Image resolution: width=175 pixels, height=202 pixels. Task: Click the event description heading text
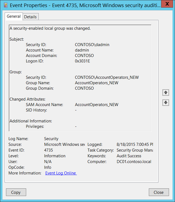click(50, 28)
